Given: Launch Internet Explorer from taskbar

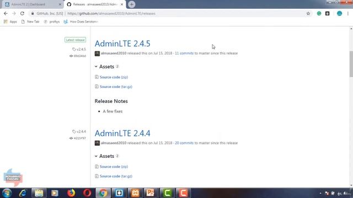Looking at the screenshot, I should tap(23, 193).
